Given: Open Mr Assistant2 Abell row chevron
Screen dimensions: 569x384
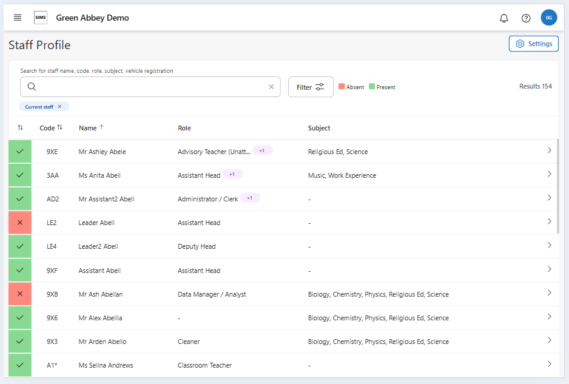Looking at the screenshot, I should point(549,198).
